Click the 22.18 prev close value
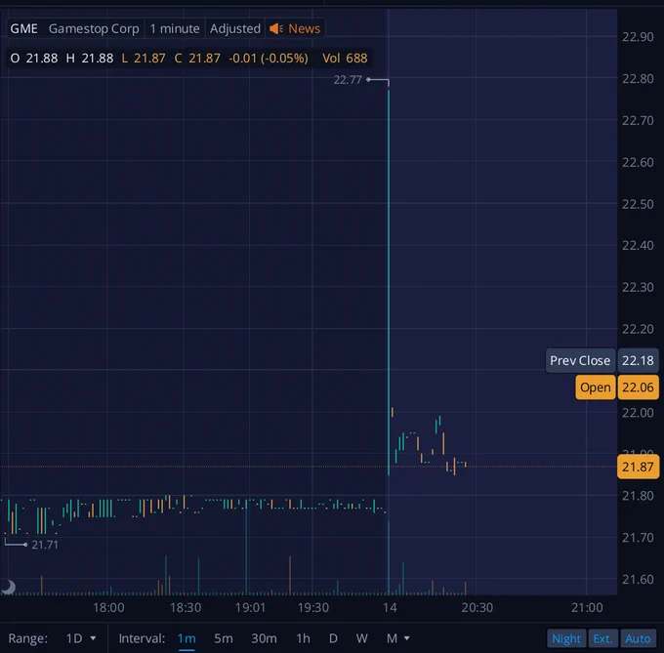The image size is (664, 653). click(x=638, y=360)
